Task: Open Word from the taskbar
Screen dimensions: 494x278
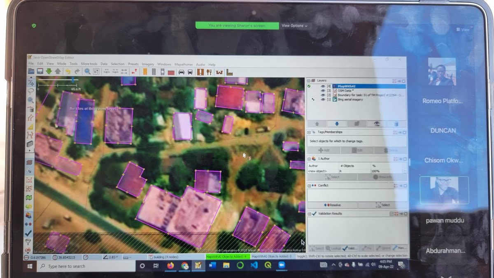Action: pyautogui.click(x=212, y=266)
